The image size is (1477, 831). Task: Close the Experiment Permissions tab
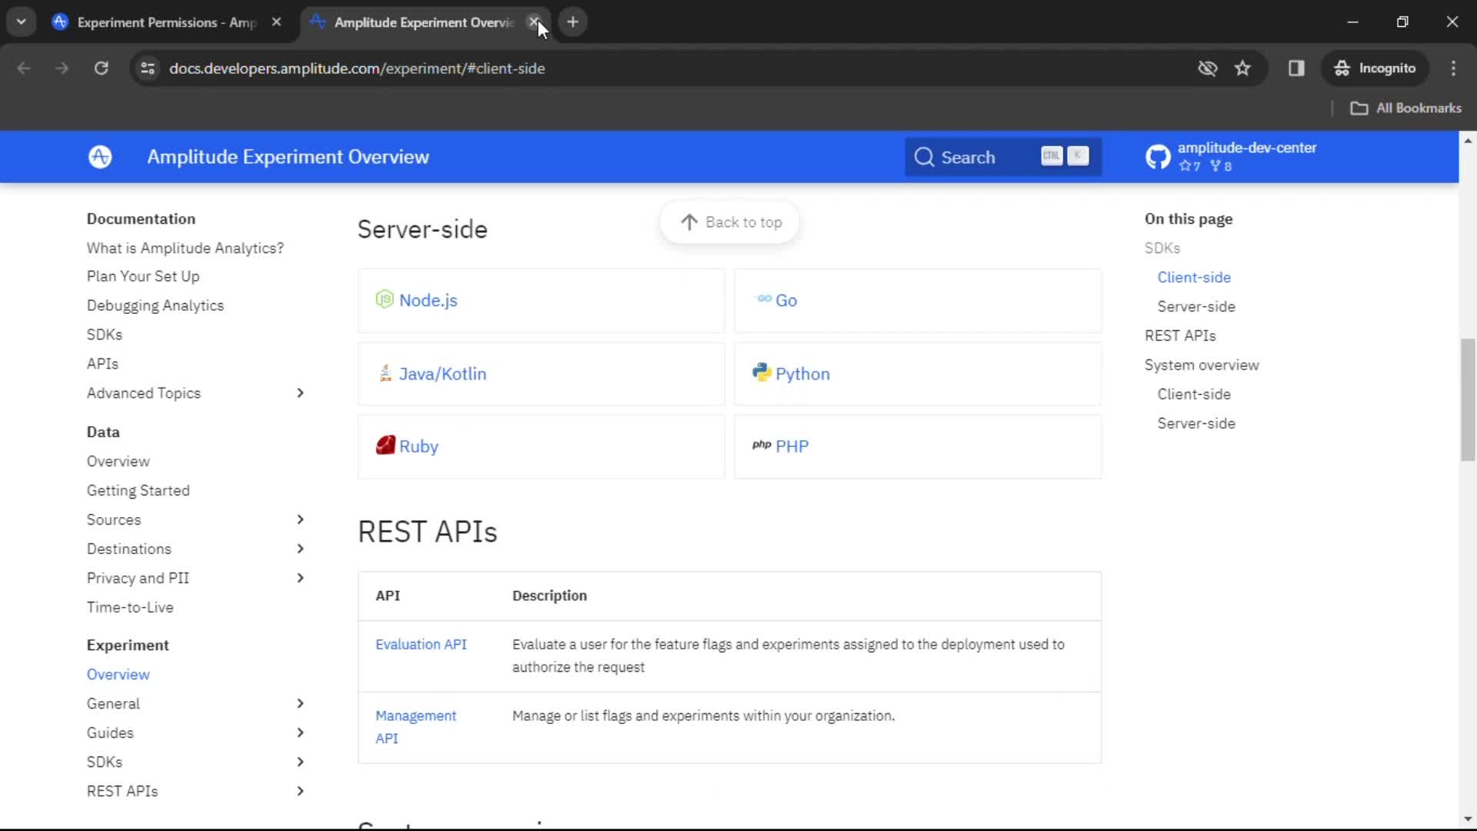[276, 22]
